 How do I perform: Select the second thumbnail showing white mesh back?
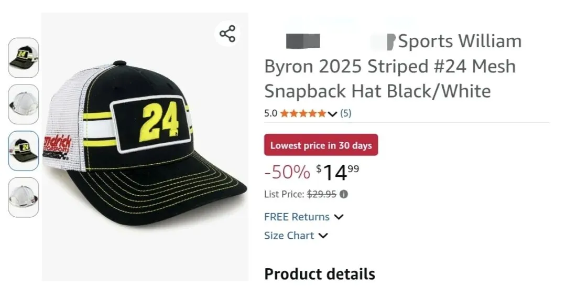[x=24, y=104]
